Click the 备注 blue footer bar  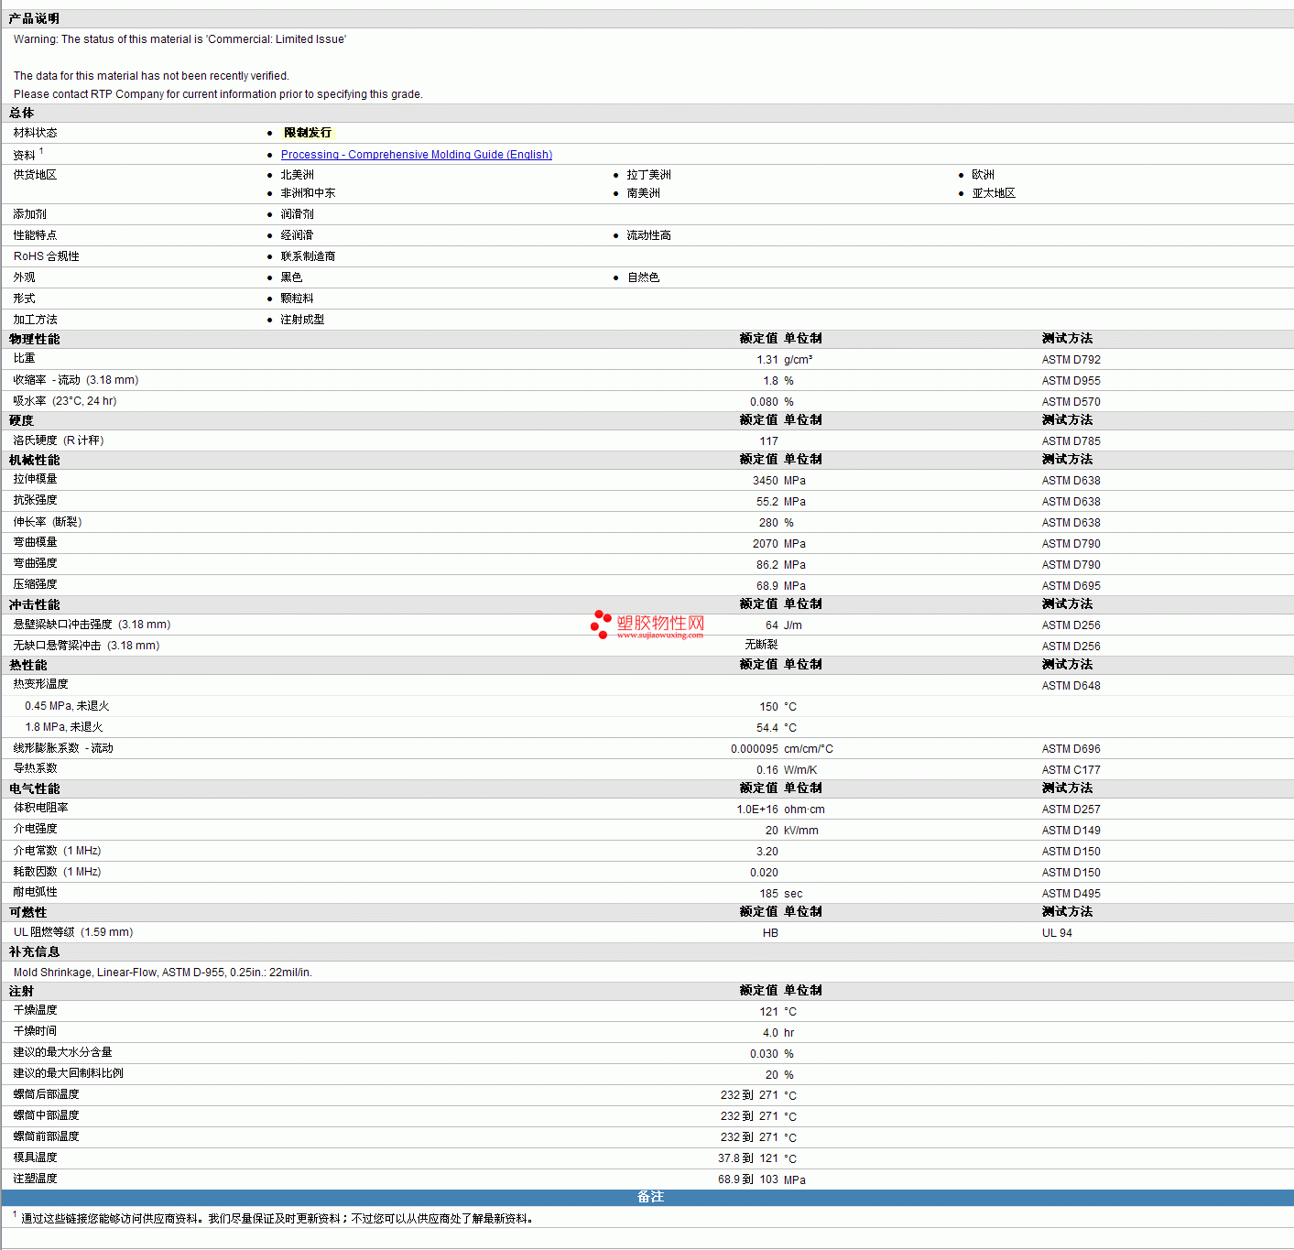(647, 1198)
